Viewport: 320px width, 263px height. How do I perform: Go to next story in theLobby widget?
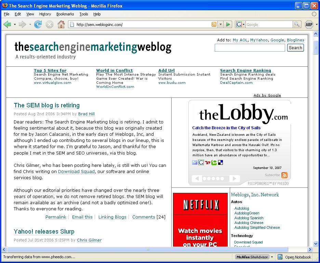[235, 179]
